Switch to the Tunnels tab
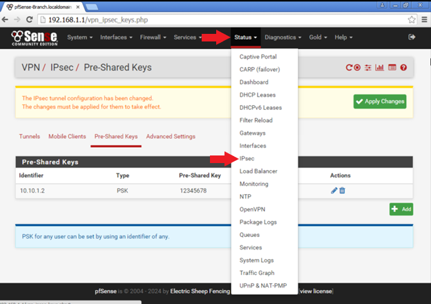The image size is (431, 304). pyautogui.click(x=30, y=136)
